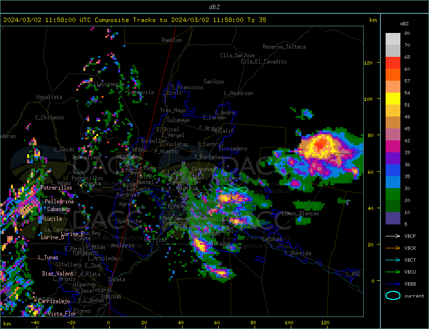
Task: Click the orange VBCR arrow in legend
Action: click(393, 248)
